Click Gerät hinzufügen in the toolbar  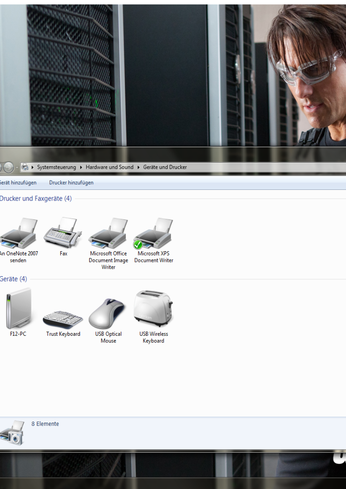coord(18,183)
